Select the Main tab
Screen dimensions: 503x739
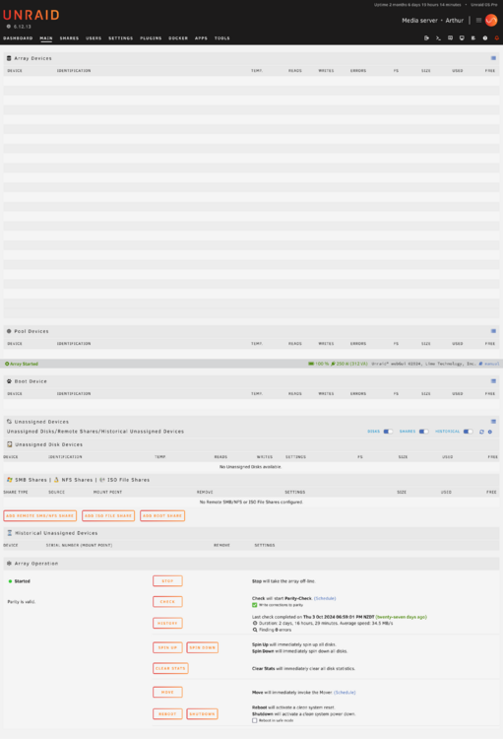coord(46,38)
